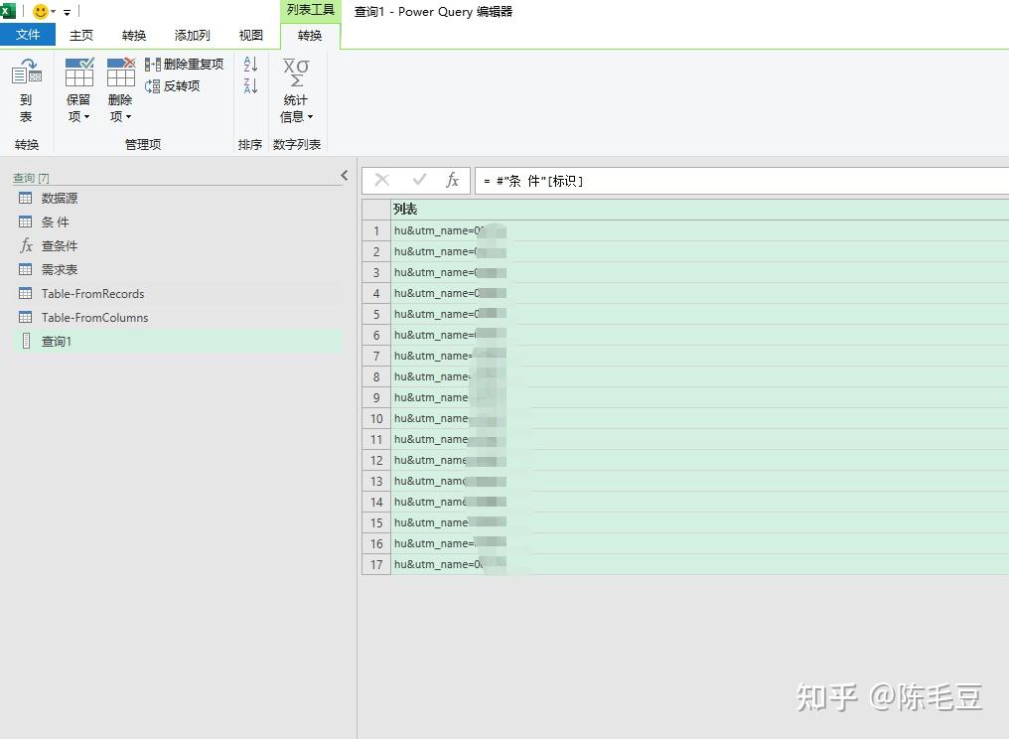The image size is (1009, 739).
Task: Open the 文件 menu
Action: click(x=28, y=34)
